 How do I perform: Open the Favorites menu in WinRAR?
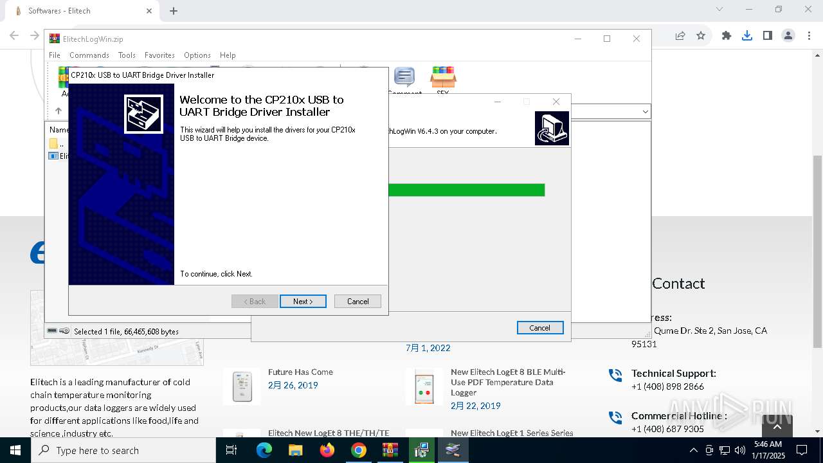click(159, 55)
